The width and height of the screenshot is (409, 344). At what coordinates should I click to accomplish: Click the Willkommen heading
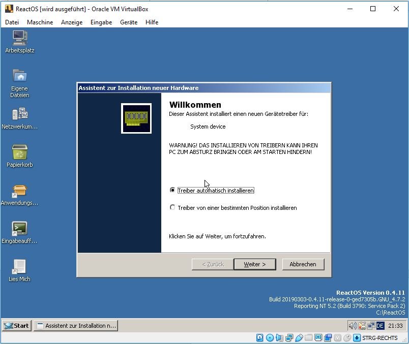tap(195, 105)
